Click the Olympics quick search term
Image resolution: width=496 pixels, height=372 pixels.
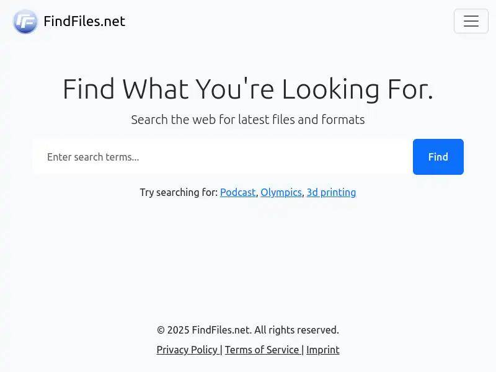(281, 192)
